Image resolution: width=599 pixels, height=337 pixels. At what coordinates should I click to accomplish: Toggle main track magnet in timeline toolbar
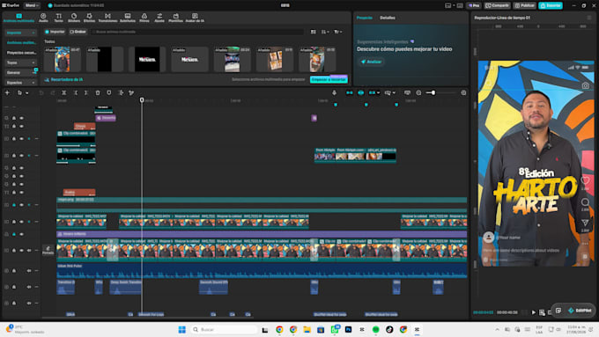pos(349,92)
